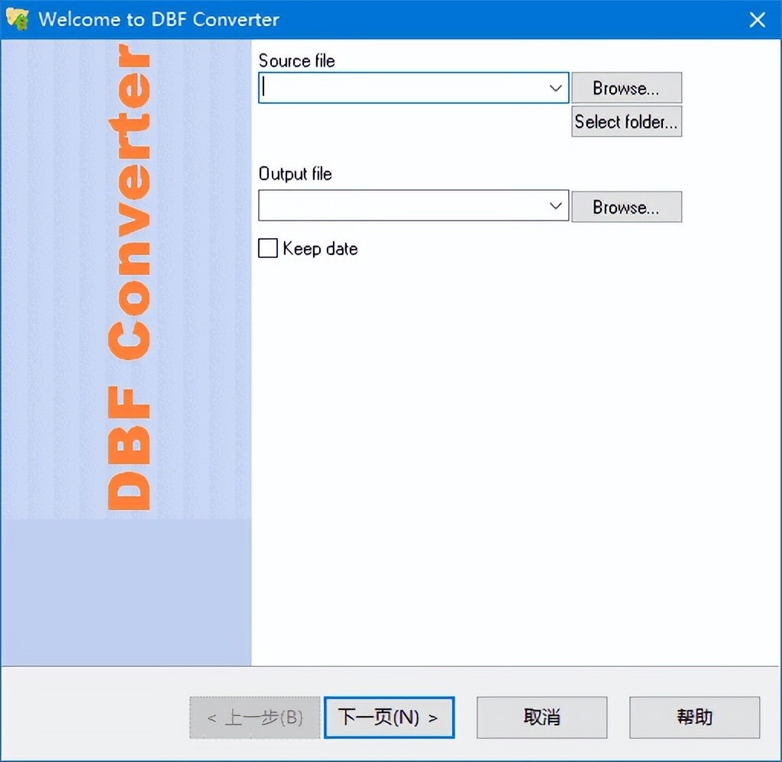Enable the Keep date checkbox
This screenshot has width=782, height=762.
click(268, 248)
